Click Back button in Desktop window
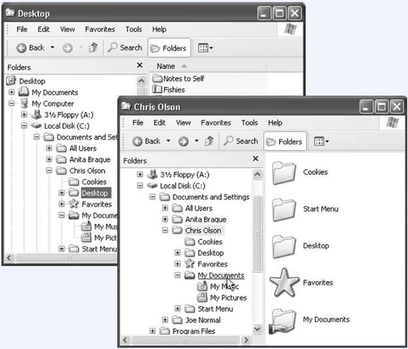Screen dimensions: 408x349 coord(30,48)
